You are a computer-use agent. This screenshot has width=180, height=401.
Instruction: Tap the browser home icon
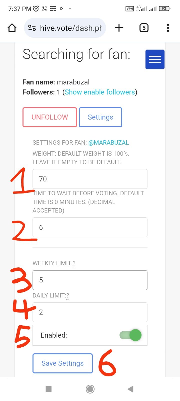[x=12, y=28]
